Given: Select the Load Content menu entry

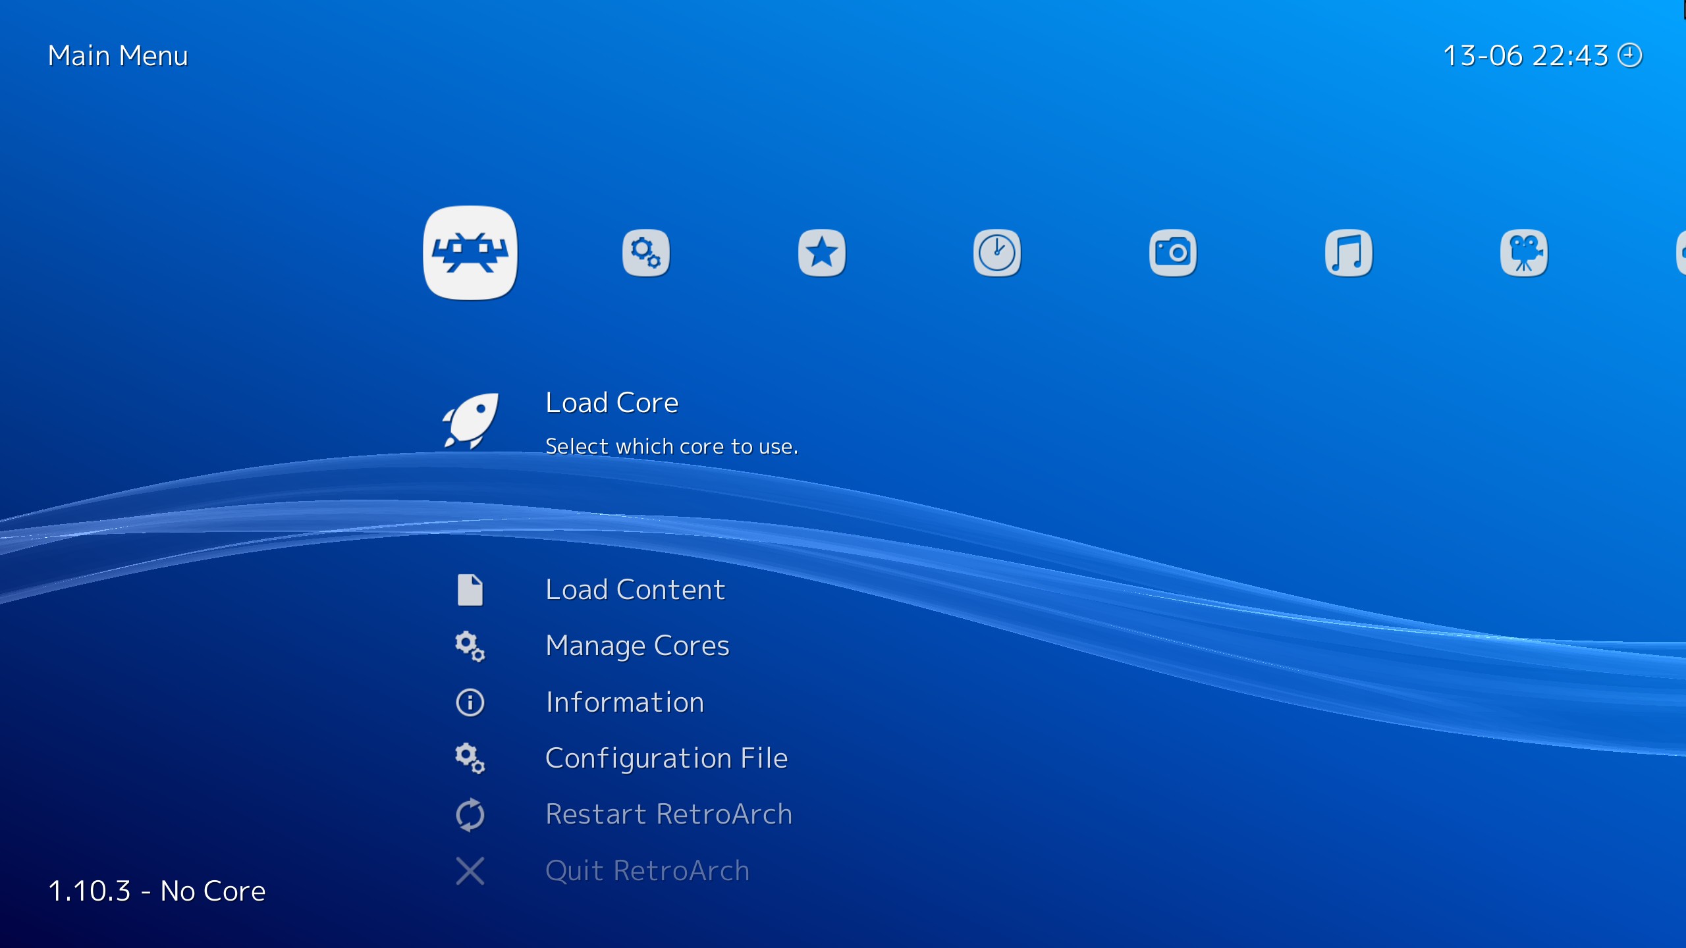Looking at the screenshot, I should [x=635, y=590].
